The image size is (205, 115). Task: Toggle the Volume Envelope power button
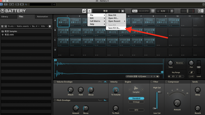[55, 82]
